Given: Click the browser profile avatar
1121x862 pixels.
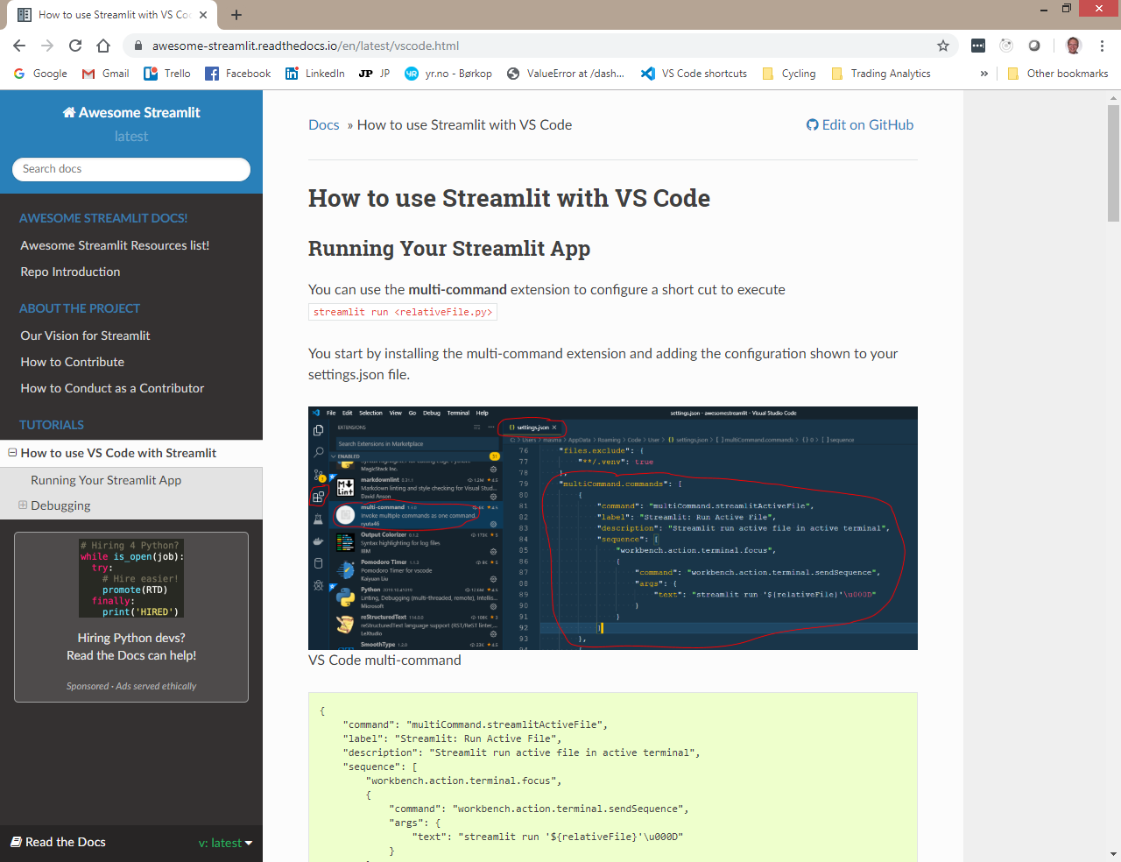Looking at the screenshot, I should pos(1072,46).
